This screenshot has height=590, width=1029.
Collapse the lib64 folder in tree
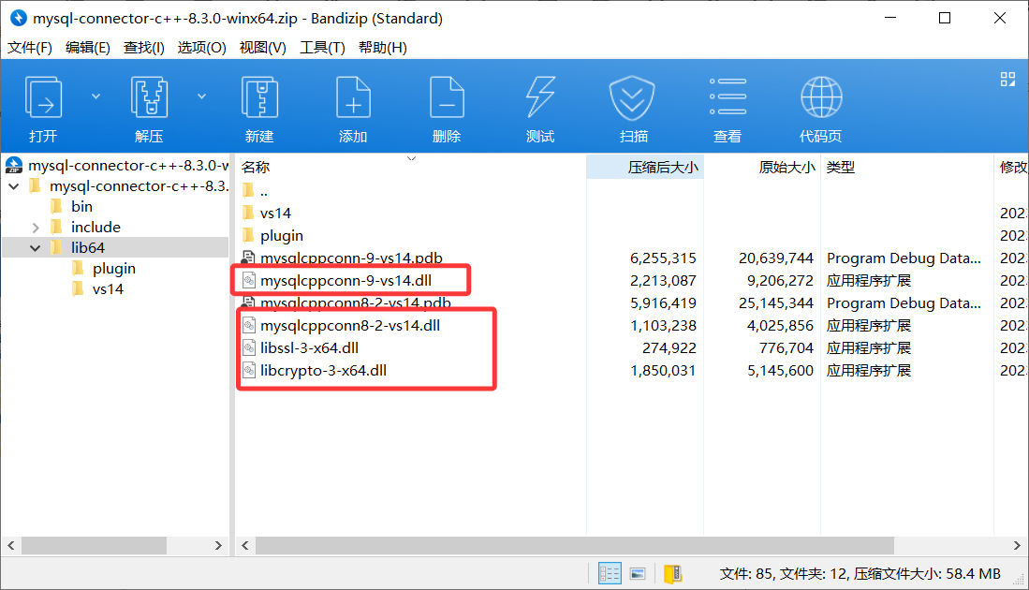36,248
